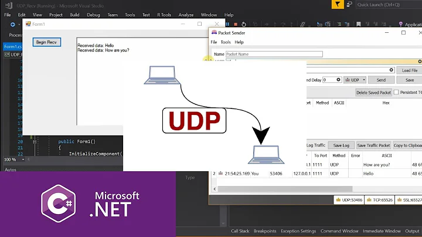The width and height of the screenshot is (422, 237).
Task: Open the Debug menu in Visual Studio
Action: pyautogui.click(x=93, y=15)
